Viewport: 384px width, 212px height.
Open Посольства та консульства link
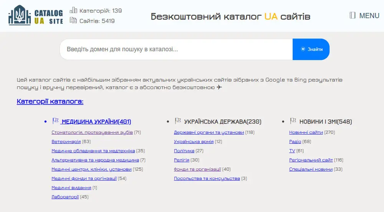point(207,179)
